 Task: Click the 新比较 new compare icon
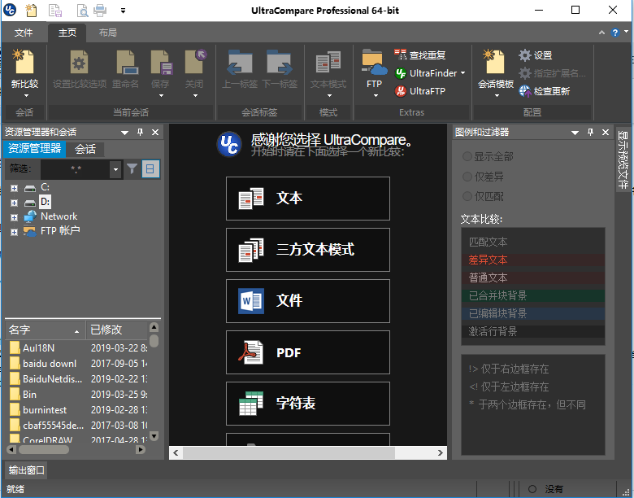[24, 62]
